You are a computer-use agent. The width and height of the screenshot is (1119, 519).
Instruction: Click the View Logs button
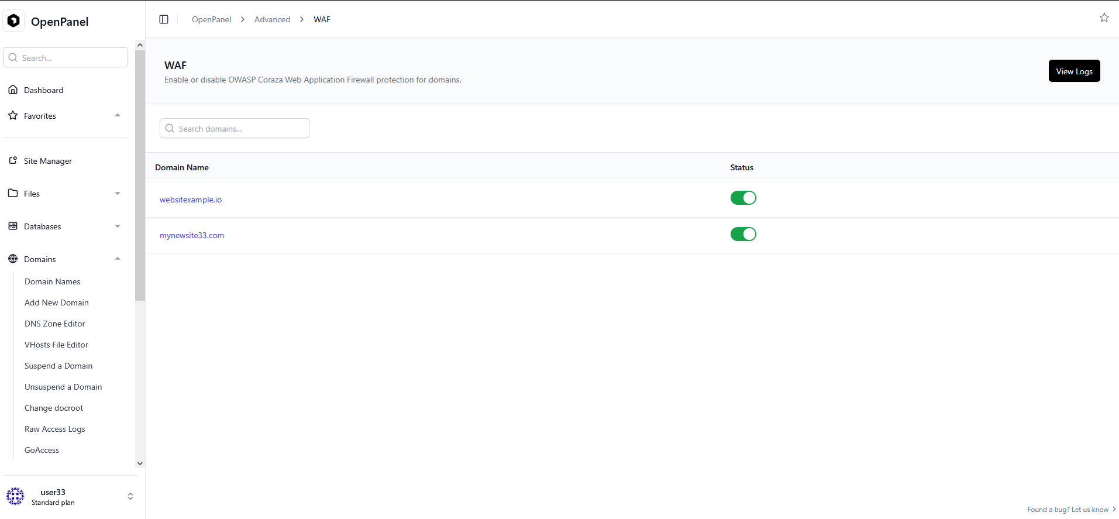click(1074, 71)
